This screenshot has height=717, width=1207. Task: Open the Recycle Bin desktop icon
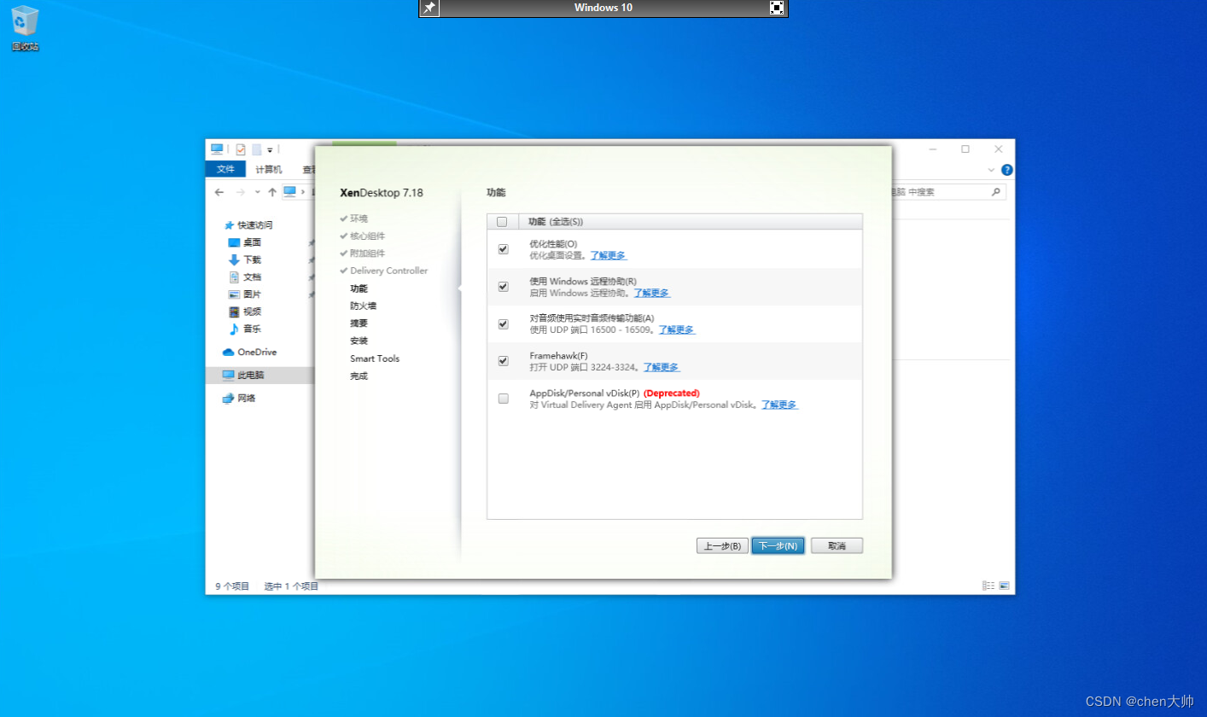point(25,27)
